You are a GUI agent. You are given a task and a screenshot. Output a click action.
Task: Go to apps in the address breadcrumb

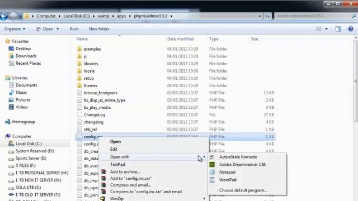tap(121, 16)
